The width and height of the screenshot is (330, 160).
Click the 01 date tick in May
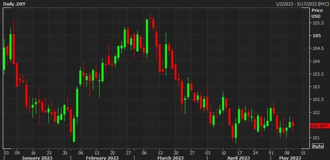[x=271, y=153]
